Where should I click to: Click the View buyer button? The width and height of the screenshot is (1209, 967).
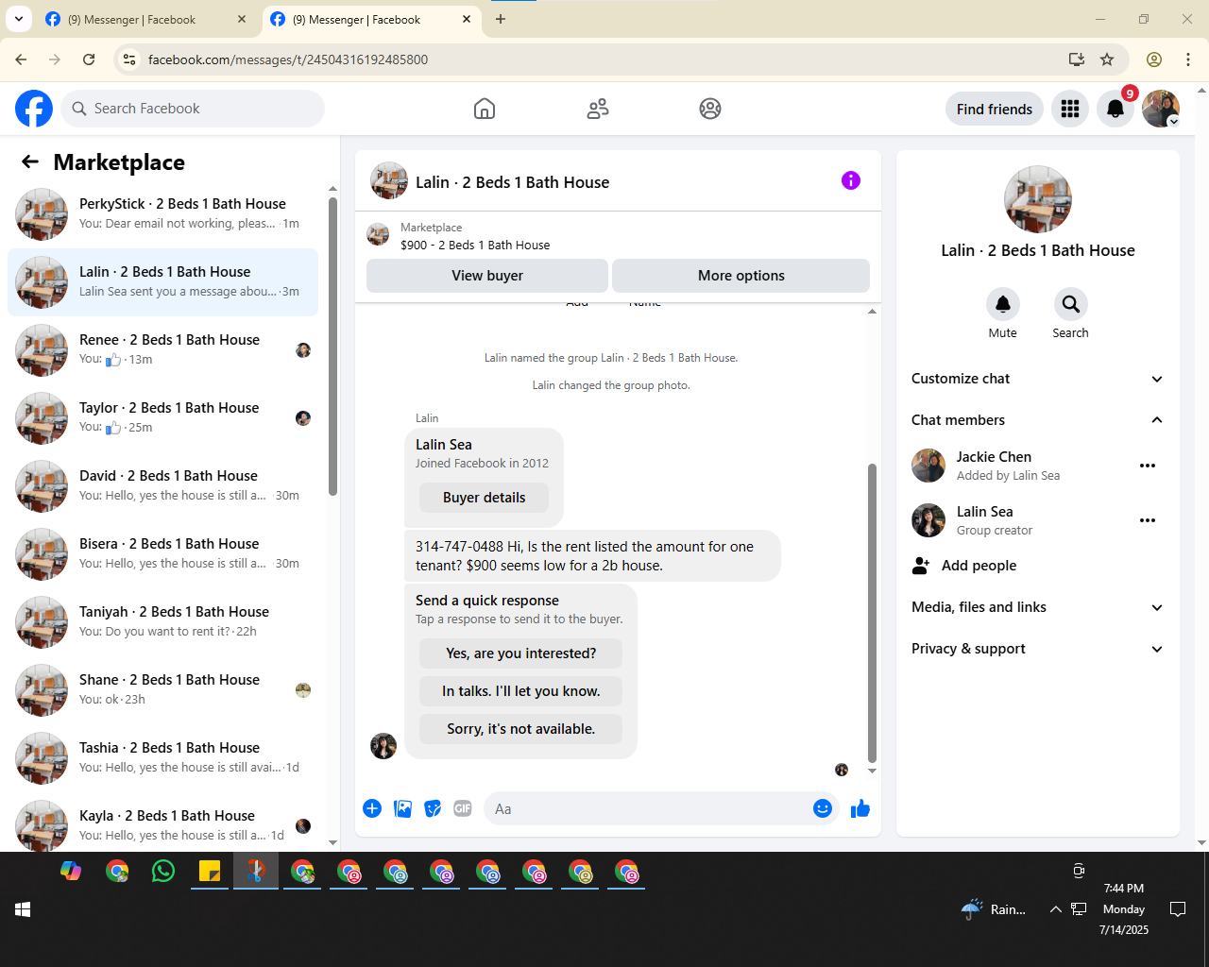pyautogui.click(x=487, y=276)
